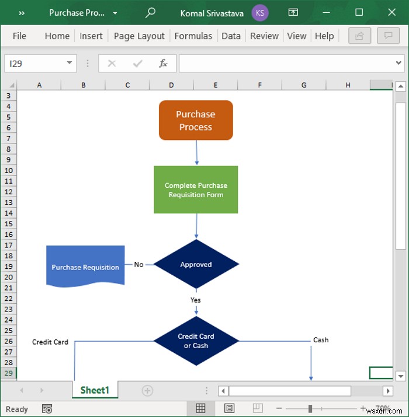Switch to Page Layout view icon
Image resolution: width=409 pixels, height=417 pixels.
pyautogui.click(x=229, y=408)
